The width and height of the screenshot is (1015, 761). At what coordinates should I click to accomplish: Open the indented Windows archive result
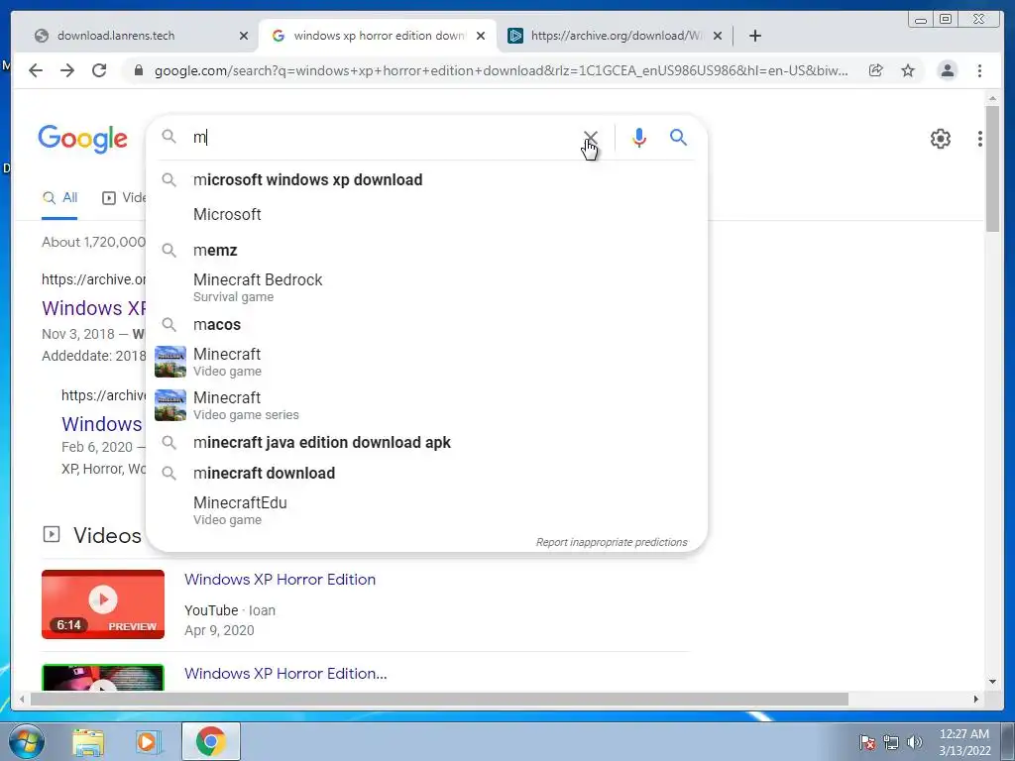(102, 424)
